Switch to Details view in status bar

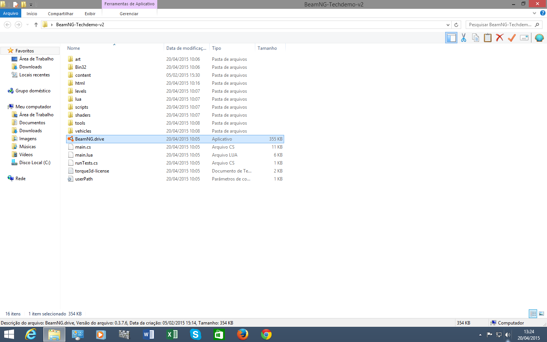533,313
